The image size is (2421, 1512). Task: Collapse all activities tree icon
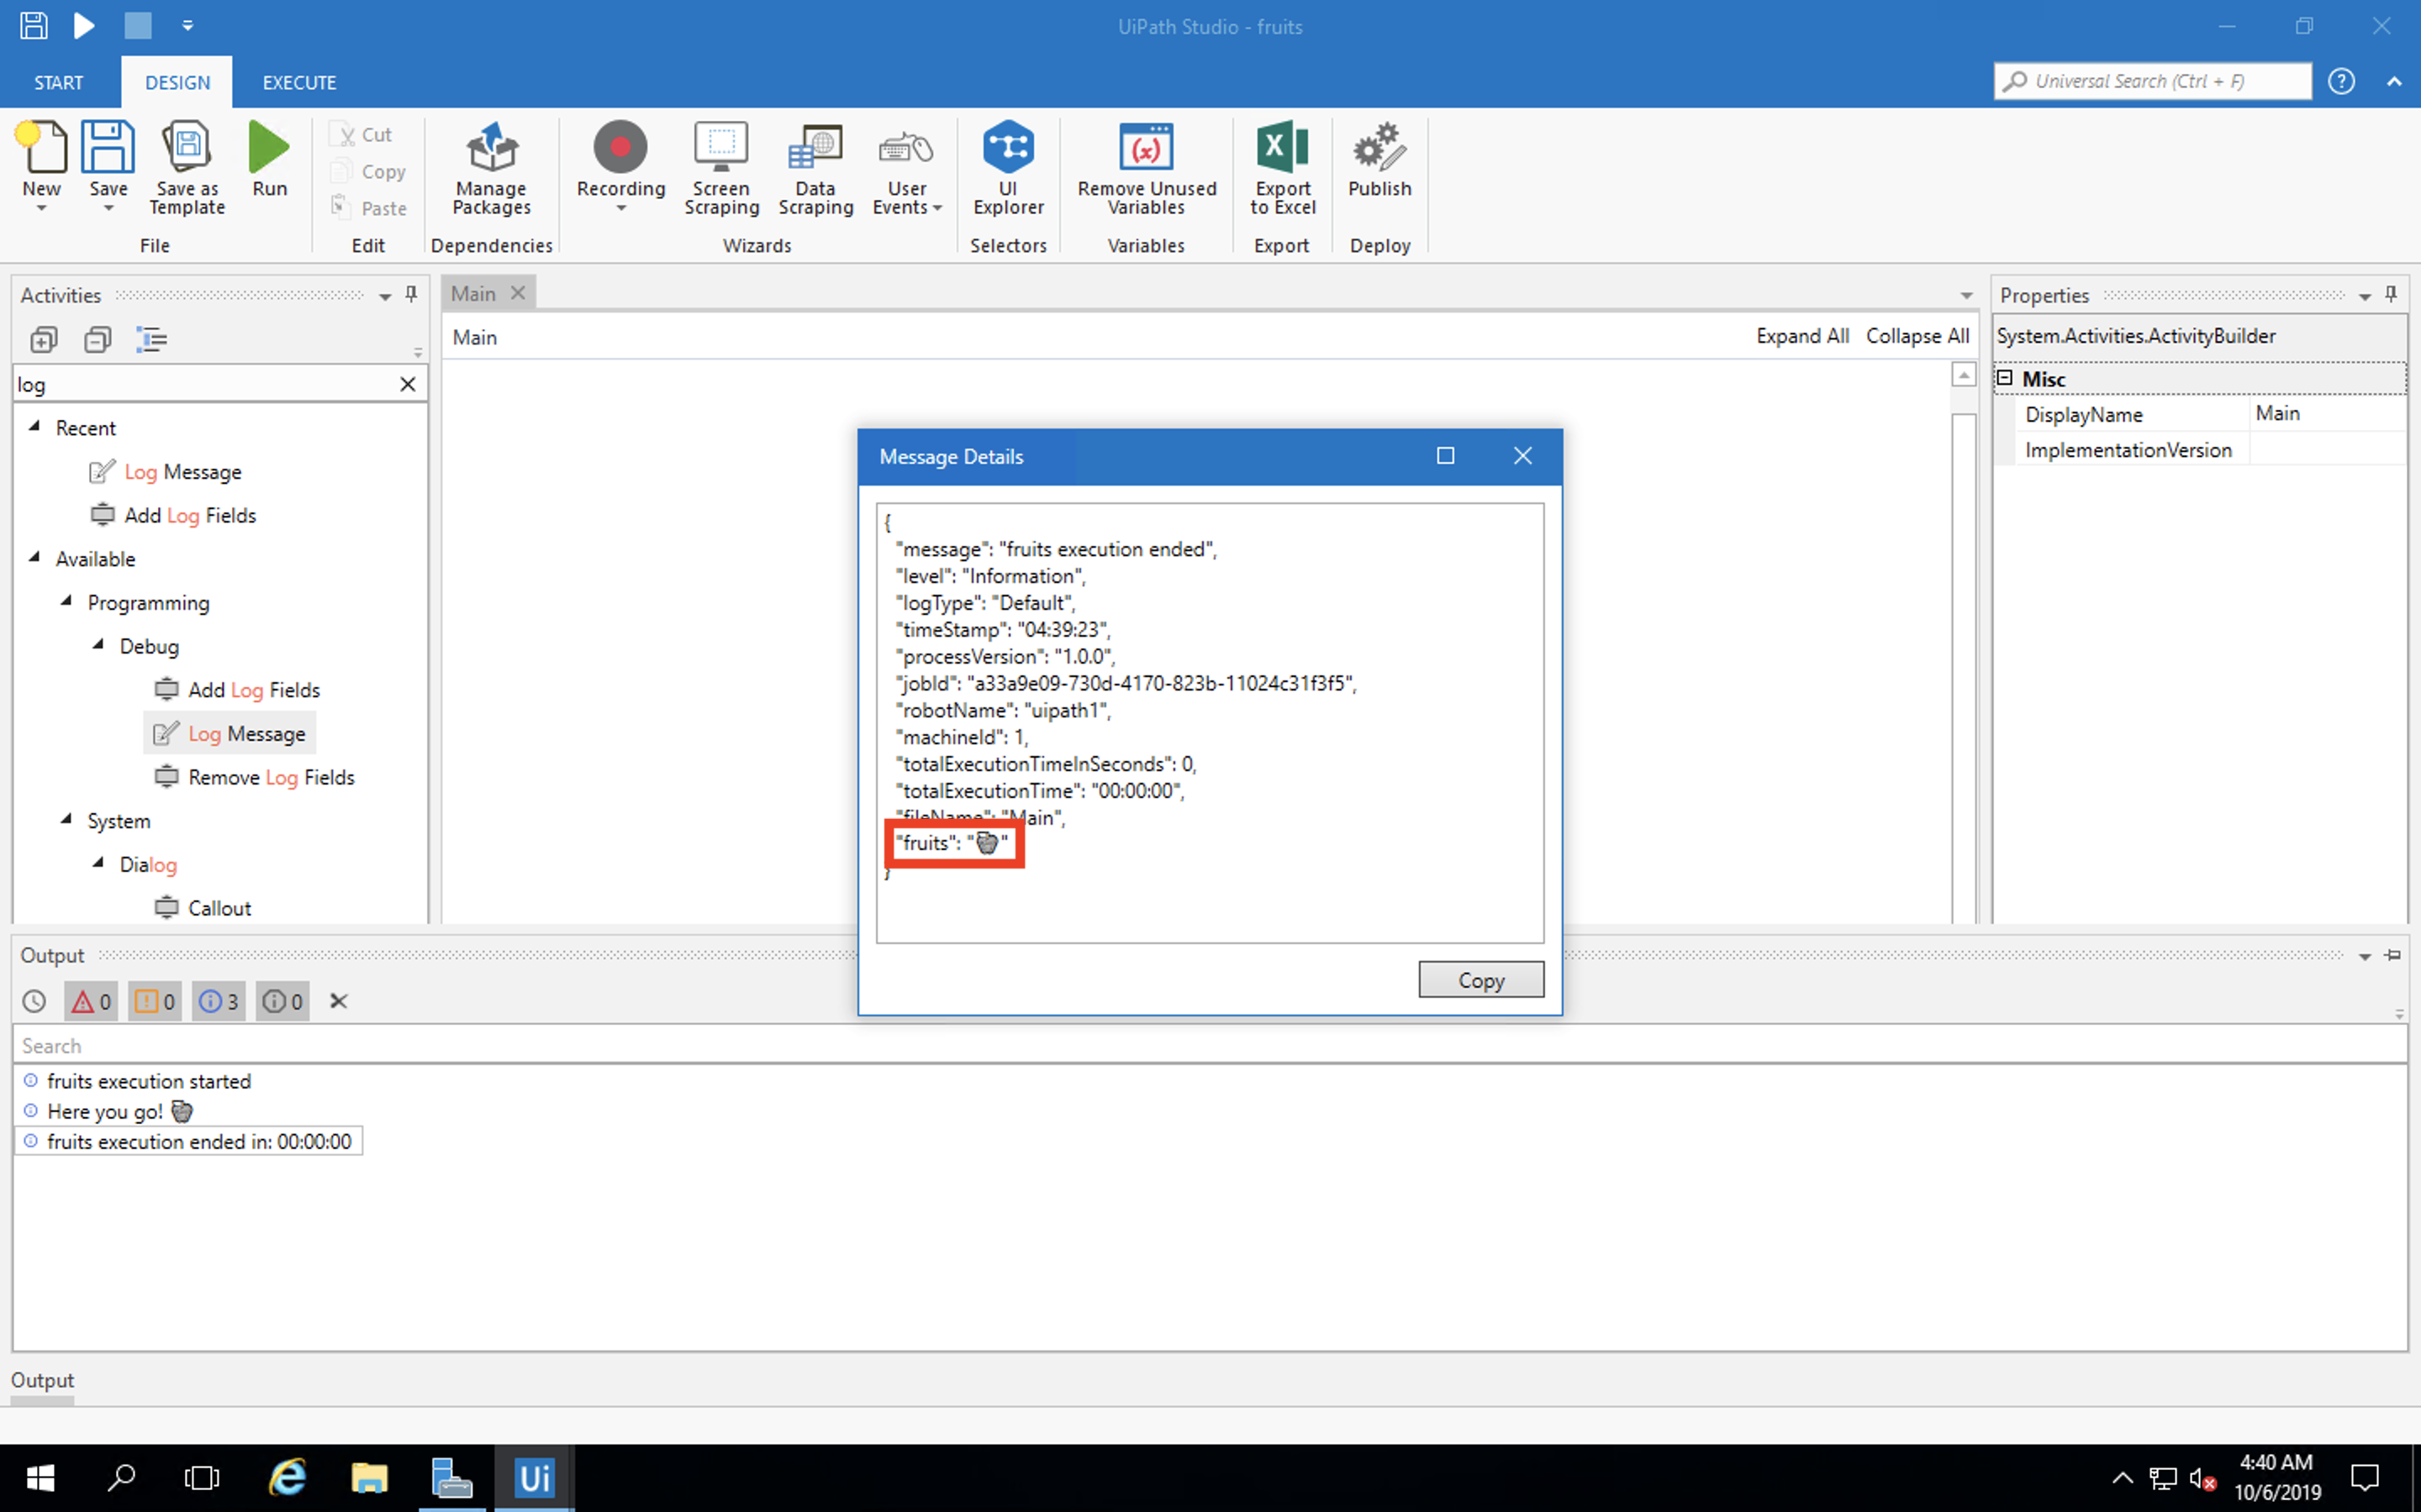point(97,340)
